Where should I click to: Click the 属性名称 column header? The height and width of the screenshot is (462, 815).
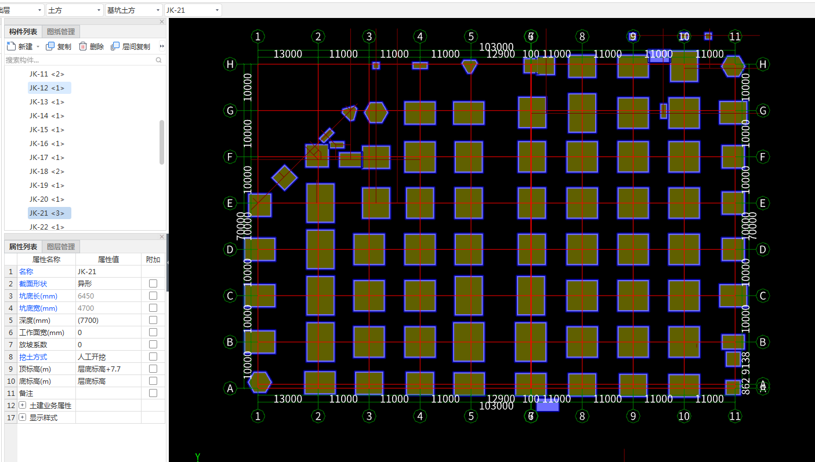pyautogui.click(x=46, y=260)
